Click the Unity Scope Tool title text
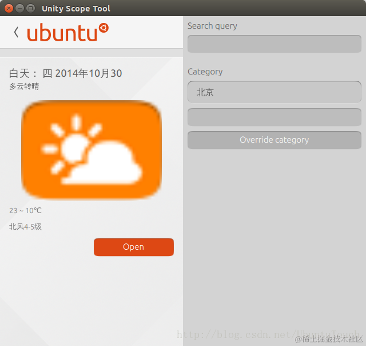366x346 pixels. tap(76, 9)
